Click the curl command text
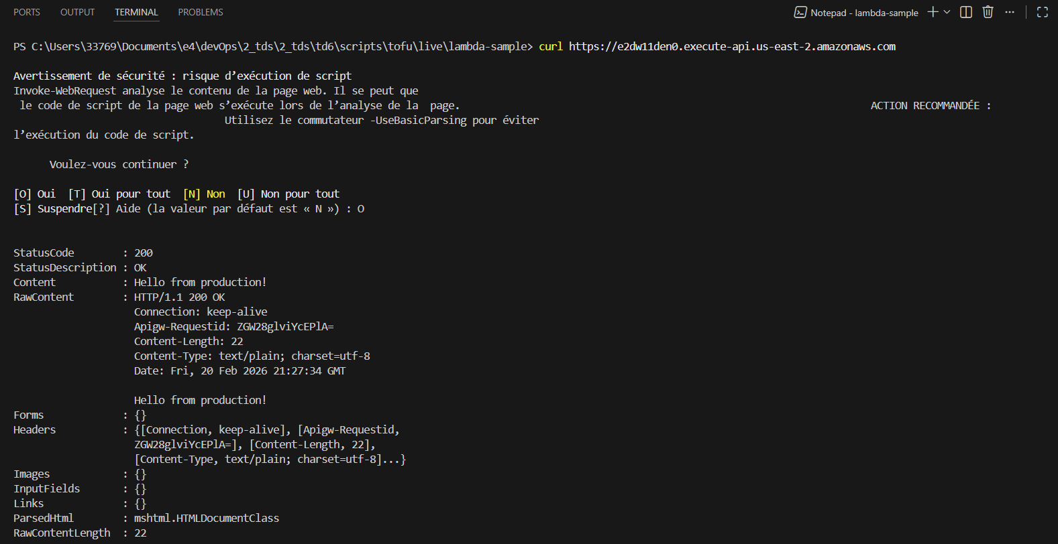 tap(551, 46)
